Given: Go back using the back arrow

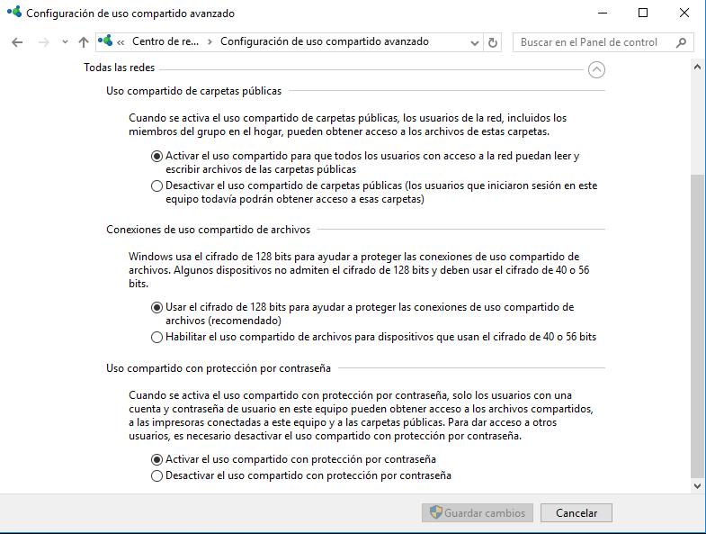Looking at the screenshot, I should coord(17,42).
